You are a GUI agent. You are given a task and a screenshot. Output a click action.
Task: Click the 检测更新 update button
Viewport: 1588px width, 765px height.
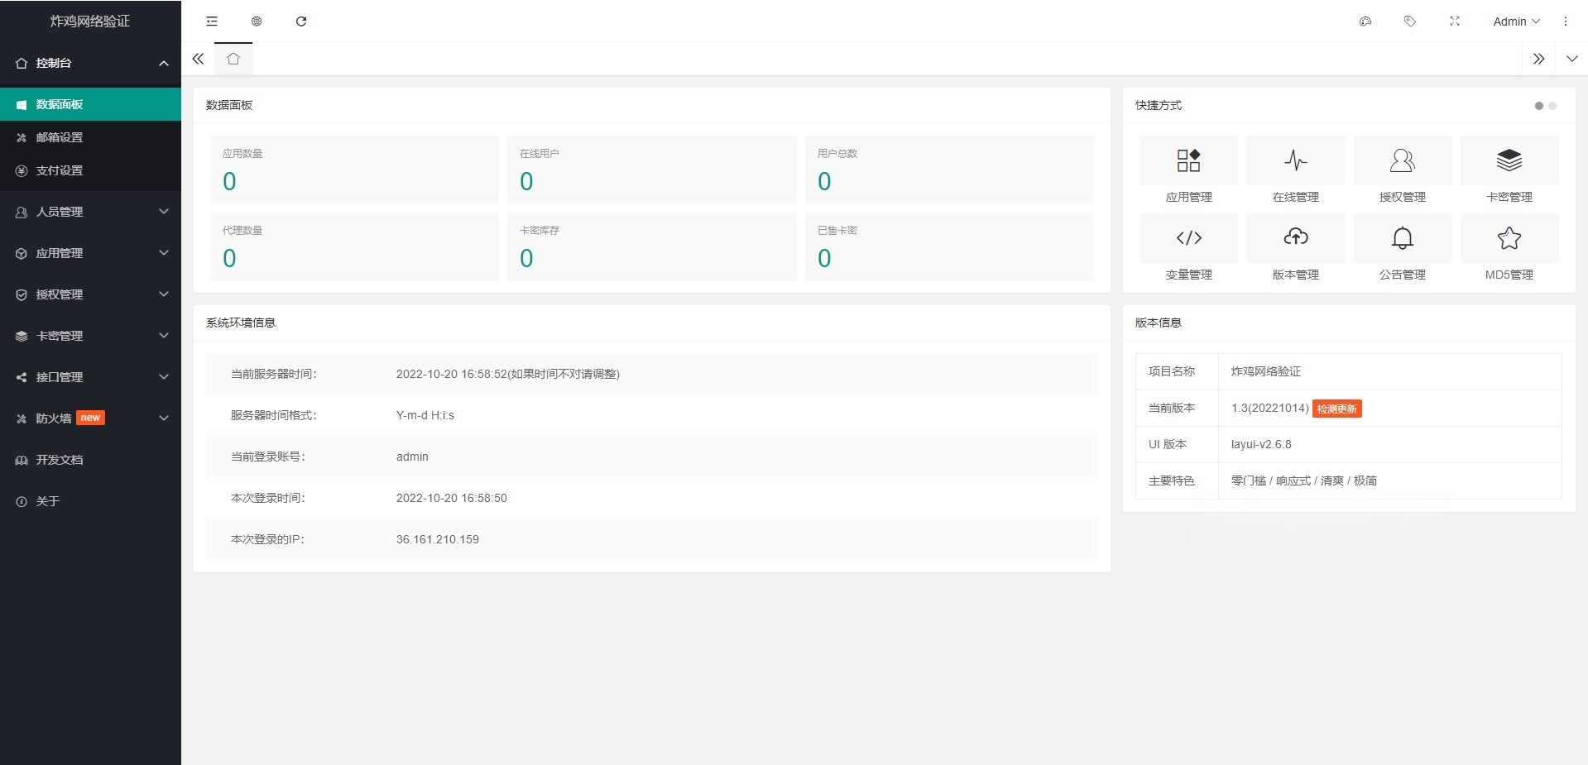pos(1337,408)
